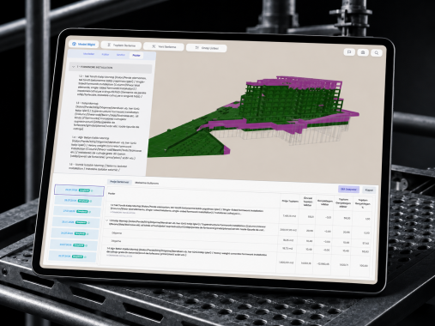This screenshot has height=326, width=435.
Task: Click the list icon beside Onay Listesi
Action: (196, 47)
